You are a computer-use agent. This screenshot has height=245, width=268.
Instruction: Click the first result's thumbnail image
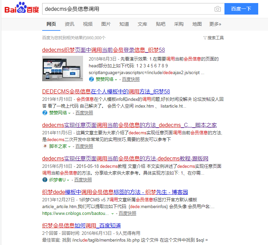tap(62, 69)
